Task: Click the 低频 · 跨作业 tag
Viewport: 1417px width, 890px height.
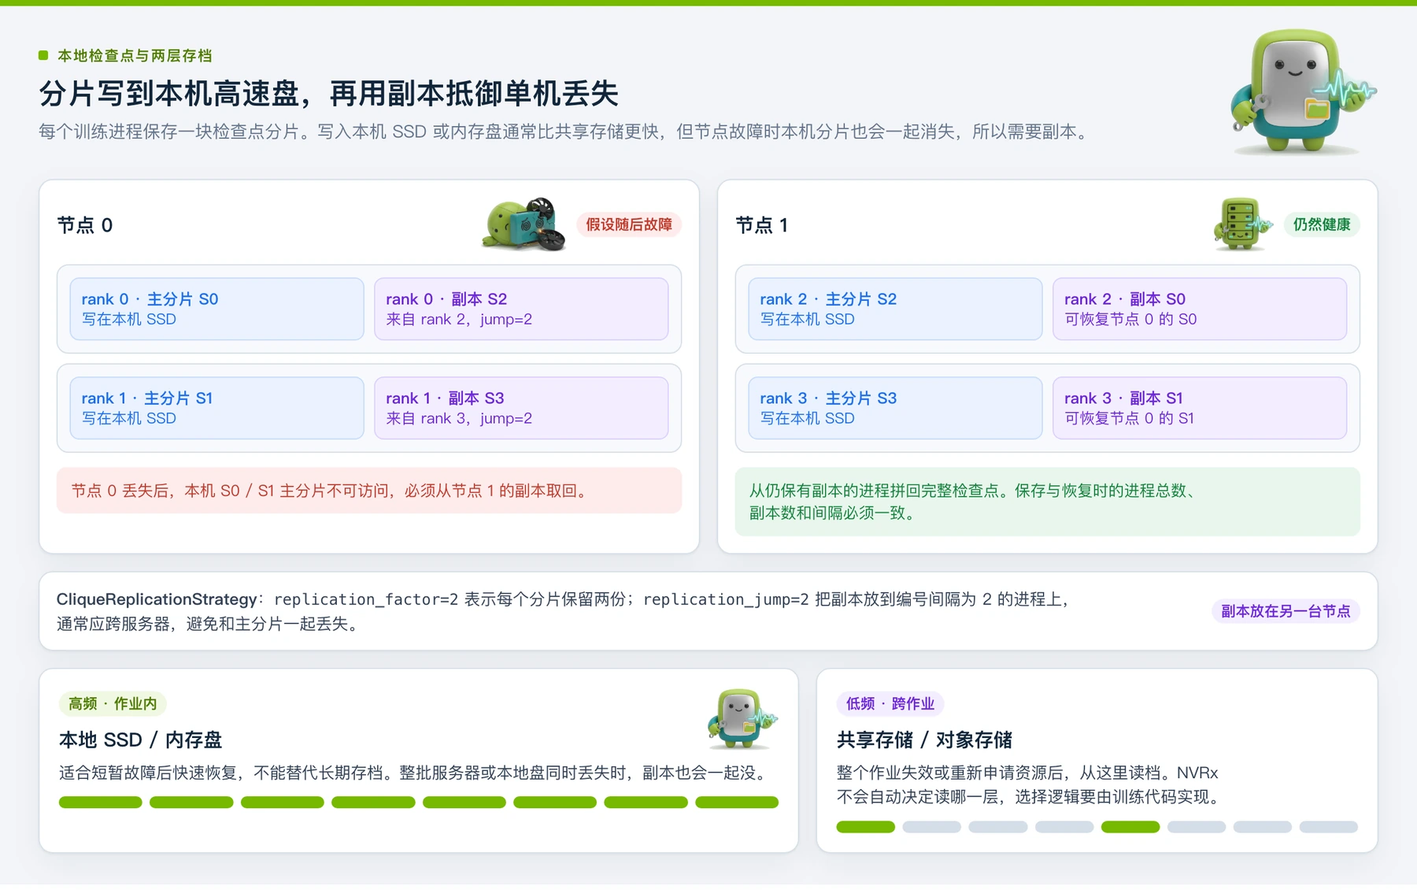Action: [x=890, y=703]
